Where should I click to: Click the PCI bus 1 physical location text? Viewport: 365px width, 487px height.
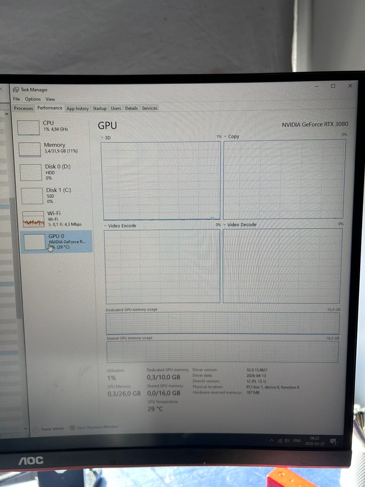point(273,387)
